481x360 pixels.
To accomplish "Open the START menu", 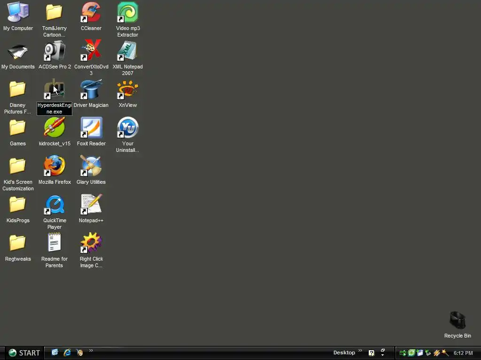I will [24, 353].
